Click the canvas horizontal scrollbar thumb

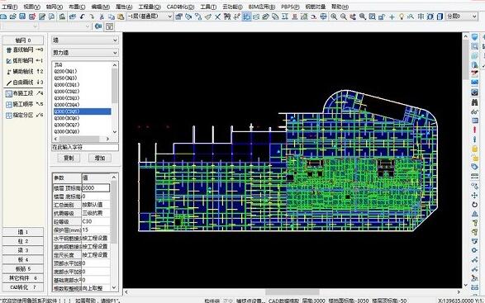292,292
